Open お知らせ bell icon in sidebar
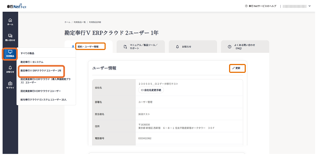The image size is (318, 157). (x=10, y=69)
